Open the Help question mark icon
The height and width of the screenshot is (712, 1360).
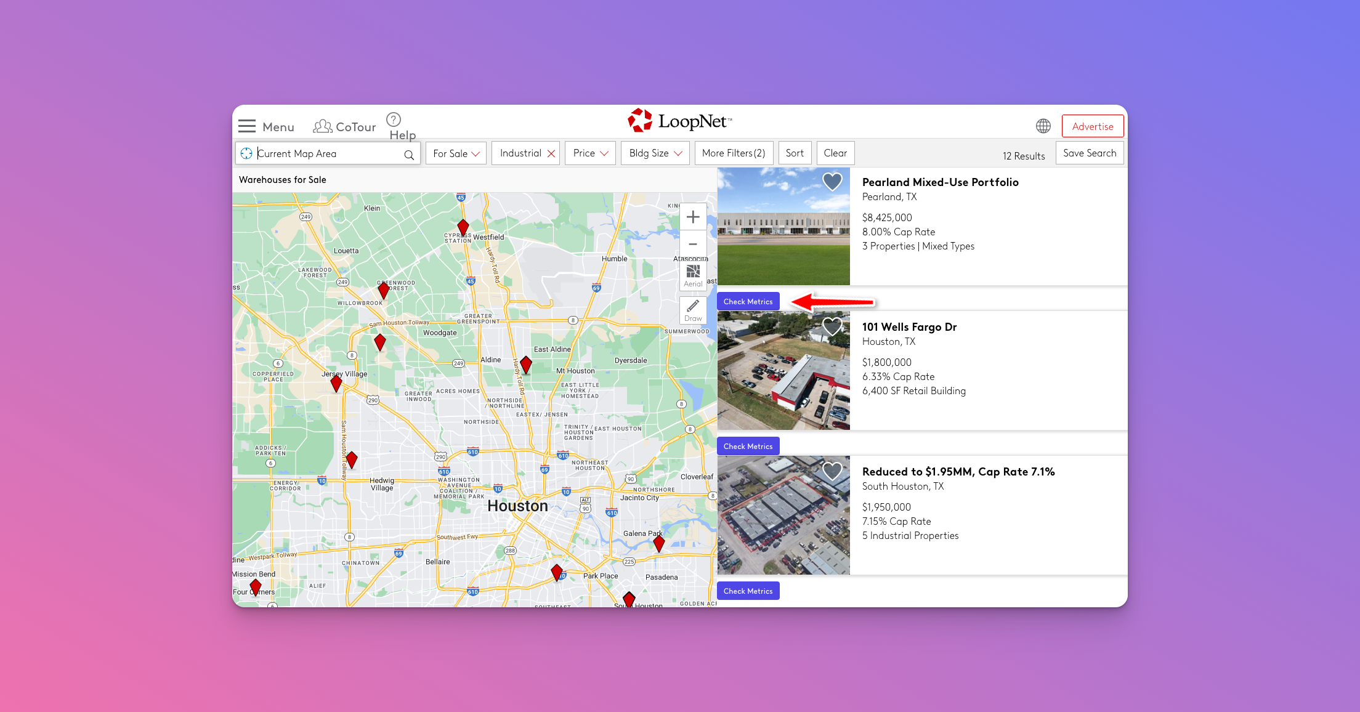click(394, 119)
